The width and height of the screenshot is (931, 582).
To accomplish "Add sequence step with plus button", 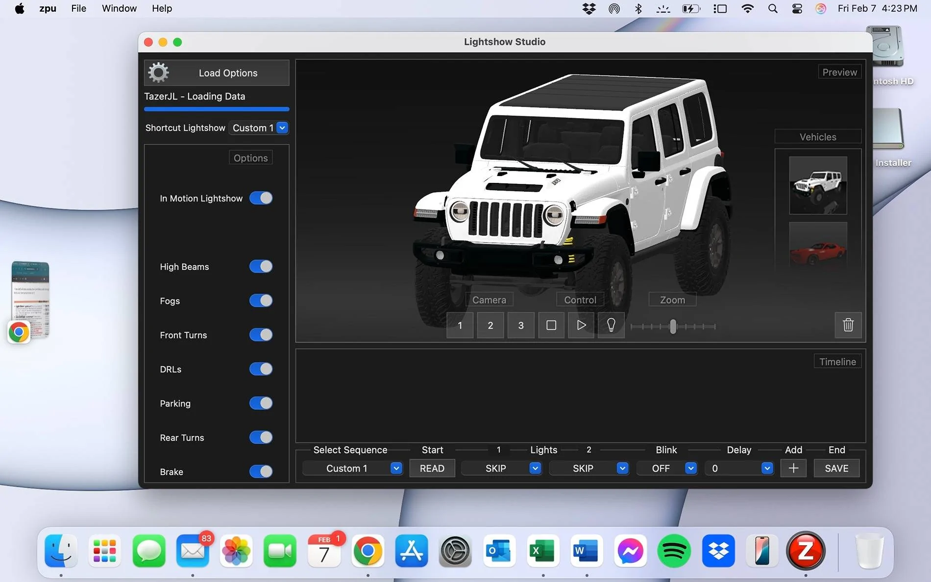I will click(793, 468).
